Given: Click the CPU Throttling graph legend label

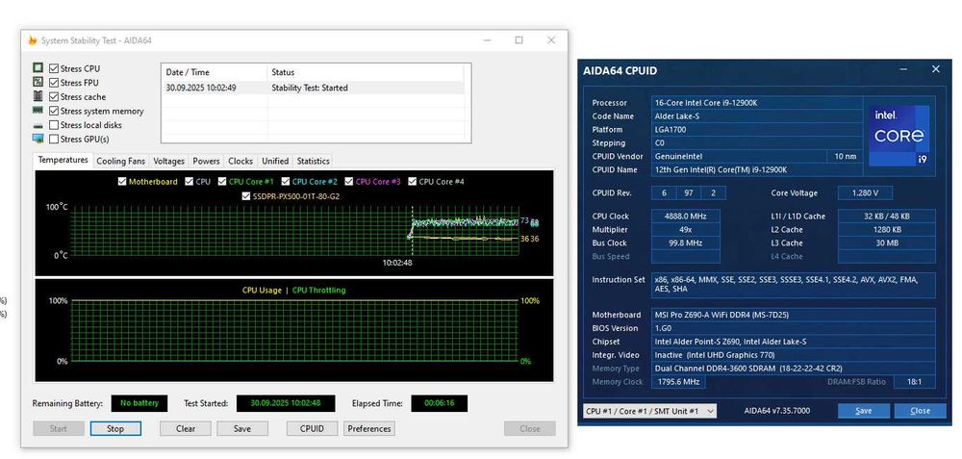Looking at the screenshot, I should pyautogui.click(x=319, y=291).
